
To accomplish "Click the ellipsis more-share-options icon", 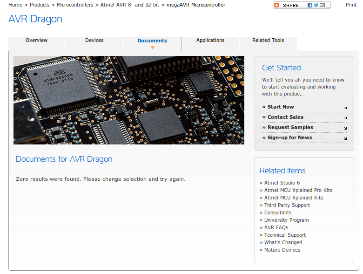I will tap(328, 7).
